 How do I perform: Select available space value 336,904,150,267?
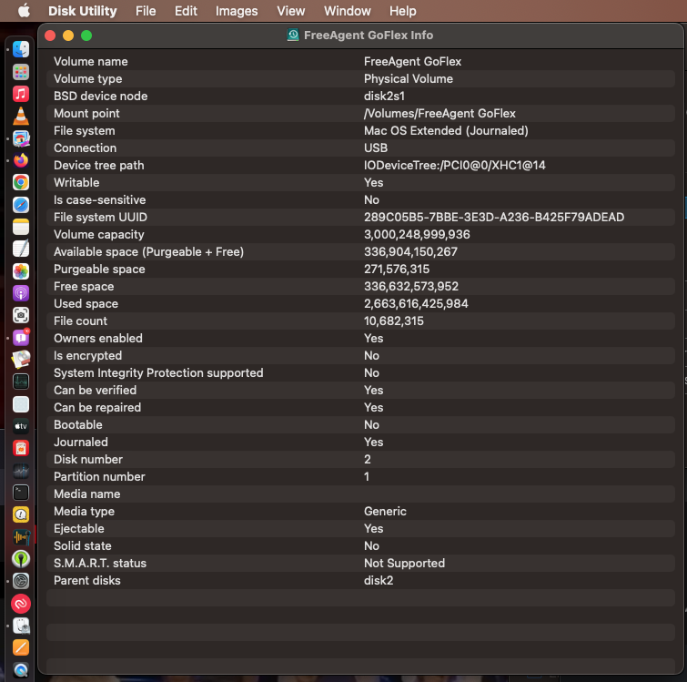point(410,252)
